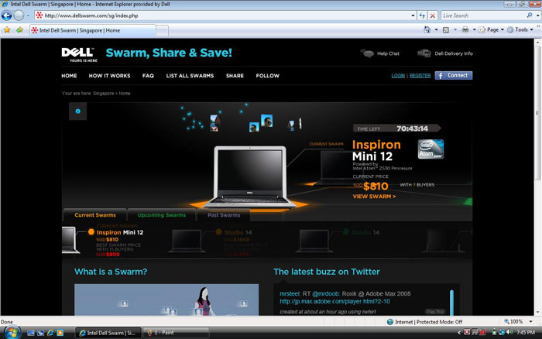Click the What is a Swarm video thumbnail
542x339 pixels.
166,300
